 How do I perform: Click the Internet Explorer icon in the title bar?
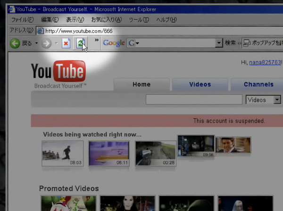pyautogui.click(x=11, y=9)
